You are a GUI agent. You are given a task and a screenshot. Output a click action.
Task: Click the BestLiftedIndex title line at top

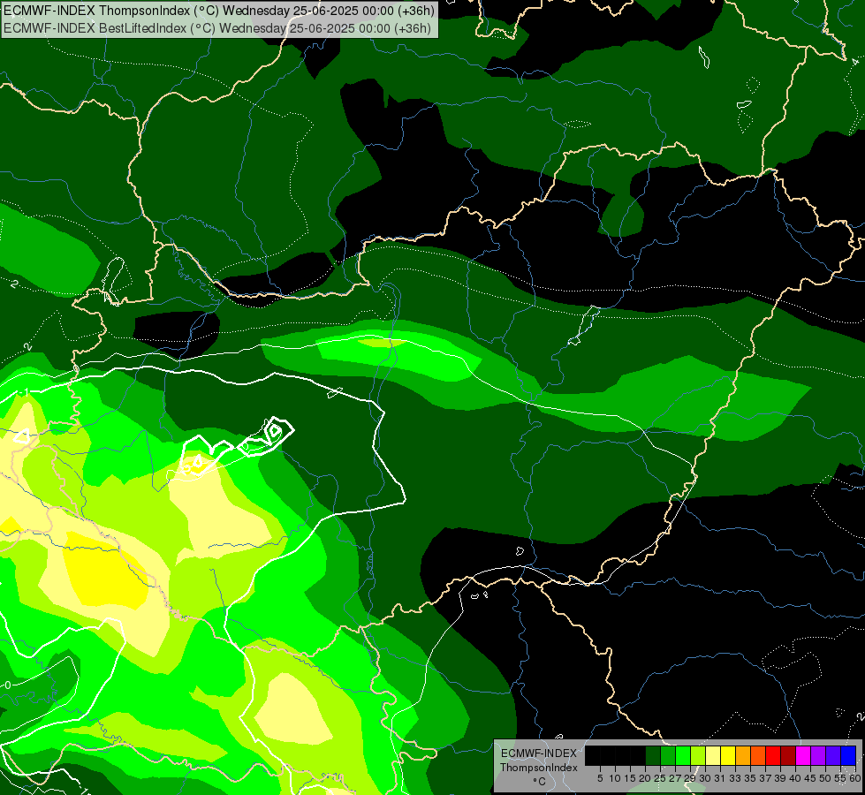pyautogui.click(x=216, y=28)
